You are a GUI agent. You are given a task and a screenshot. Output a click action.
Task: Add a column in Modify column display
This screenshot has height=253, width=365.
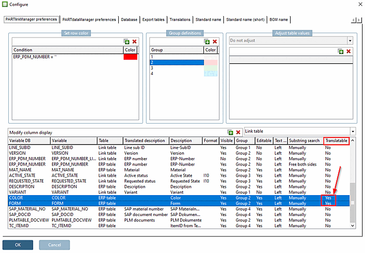[x=230, y=132]
